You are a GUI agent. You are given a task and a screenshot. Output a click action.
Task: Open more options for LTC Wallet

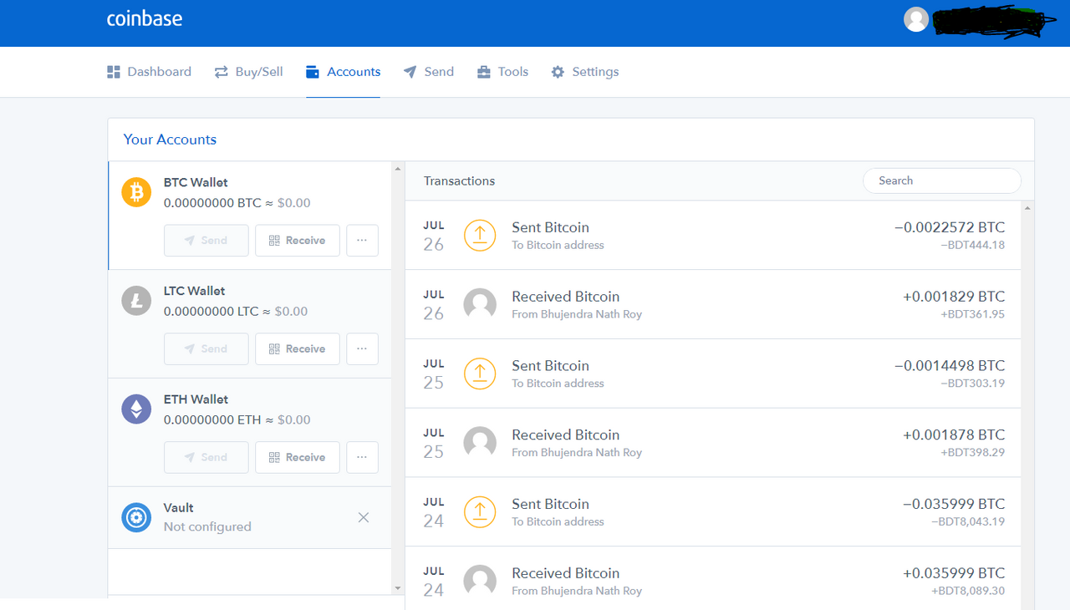point(362,349)
